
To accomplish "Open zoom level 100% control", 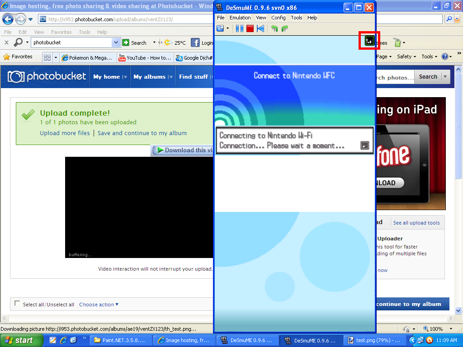I will (x=438, y=329).
